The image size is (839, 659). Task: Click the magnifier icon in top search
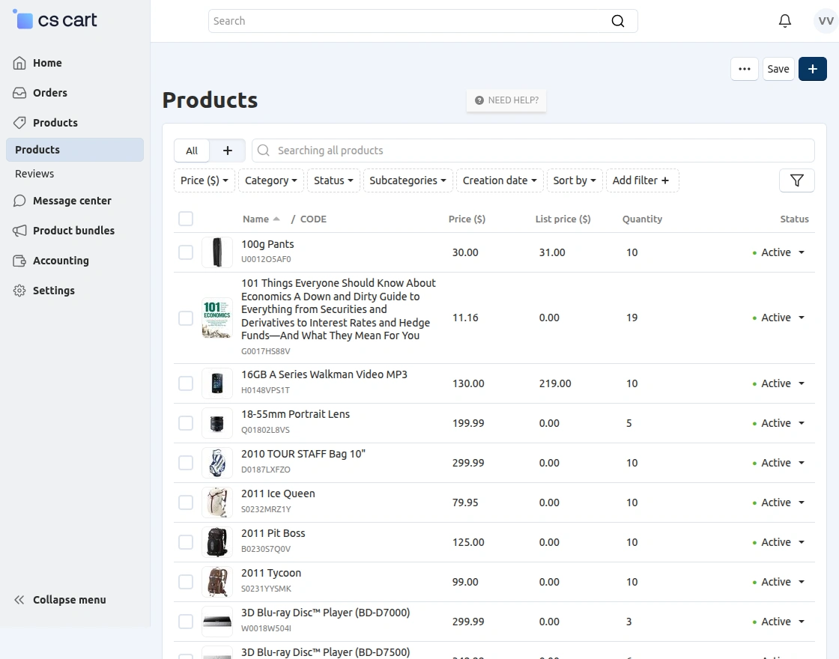618,21
